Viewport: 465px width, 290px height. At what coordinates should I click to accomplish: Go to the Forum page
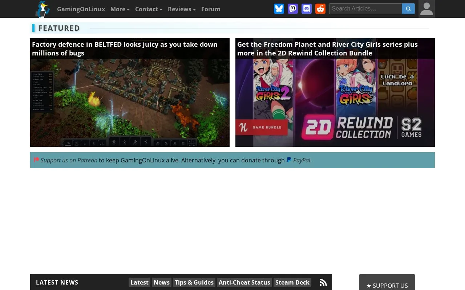tap(211, 9)
